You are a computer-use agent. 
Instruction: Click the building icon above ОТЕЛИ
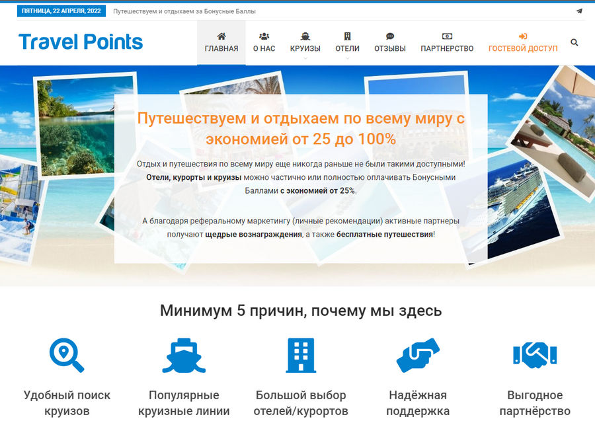pos(347,36)
